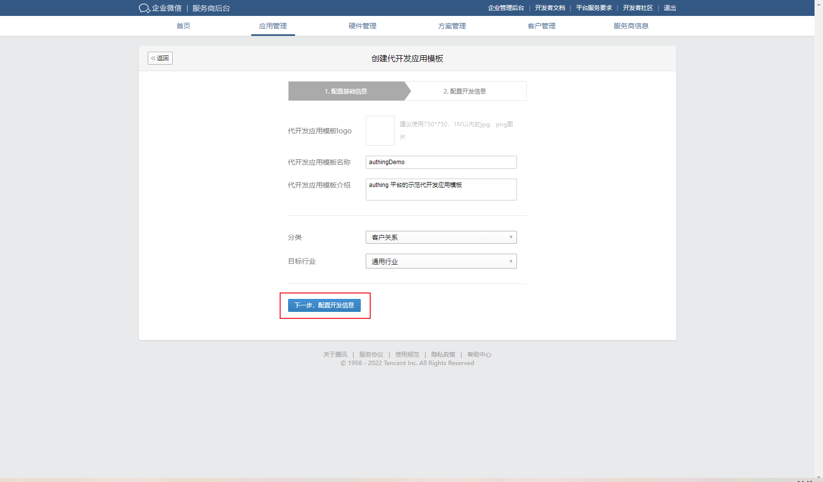Open the 隐私政策 footer link
Viewport: 823px width, 482px height.
pos(443,355)
